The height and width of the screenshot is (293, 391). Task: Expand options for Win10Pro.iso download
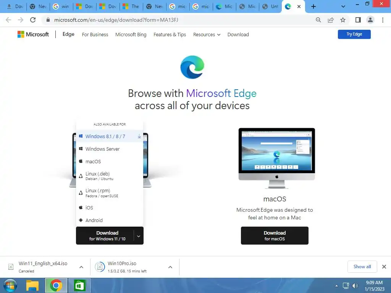pyautogui.click(x=170, y=267)
